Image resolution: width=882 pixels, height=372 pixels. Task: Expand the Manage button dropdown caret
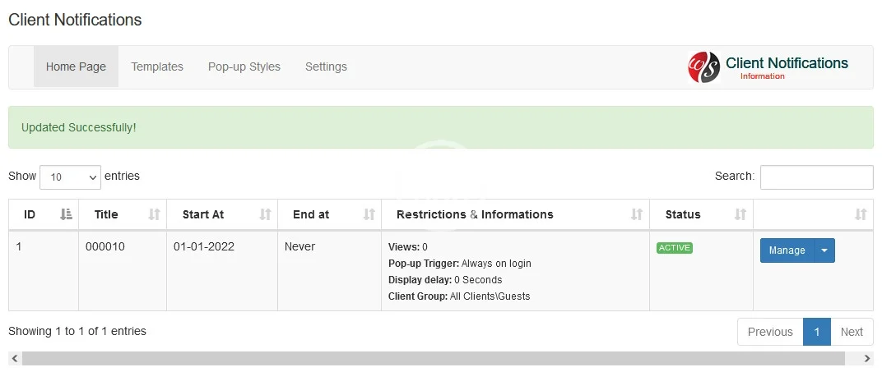(824, 250)
